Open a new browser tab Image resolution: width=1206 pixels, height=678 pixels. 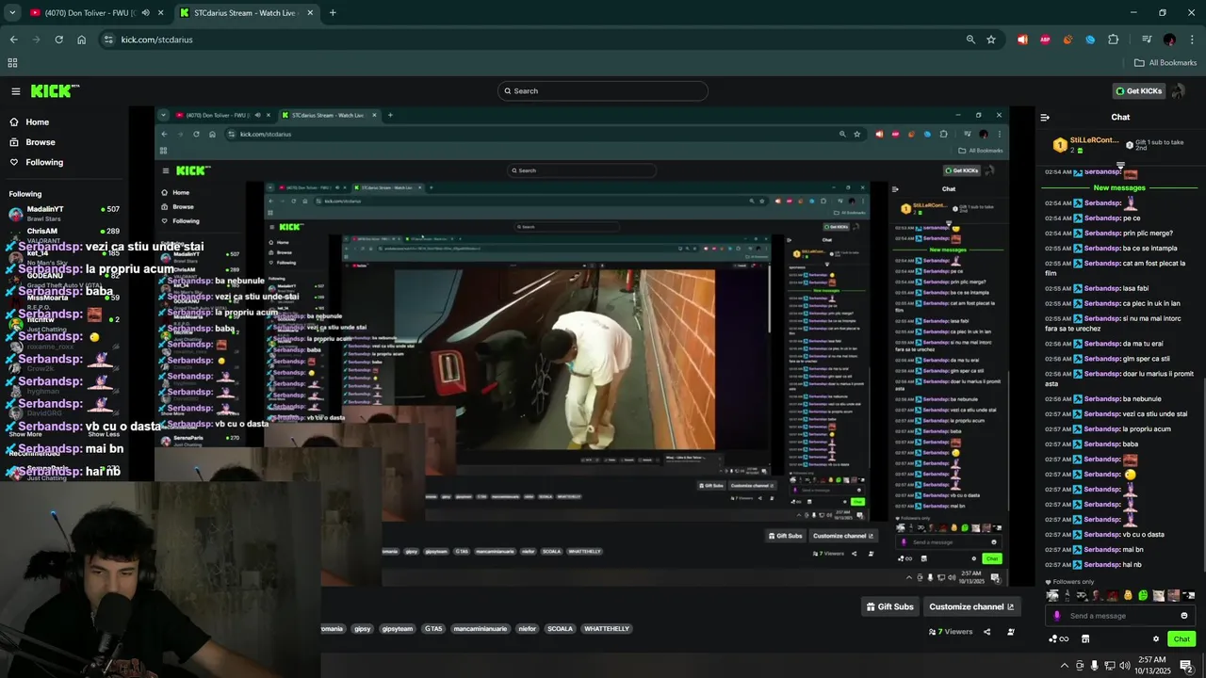(x=333, y=13)
